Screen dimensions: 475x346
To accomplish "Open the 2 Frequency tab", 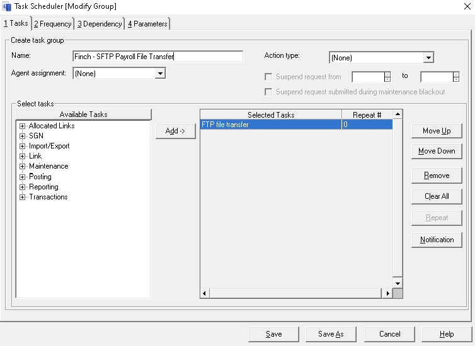I will point(53,24).
